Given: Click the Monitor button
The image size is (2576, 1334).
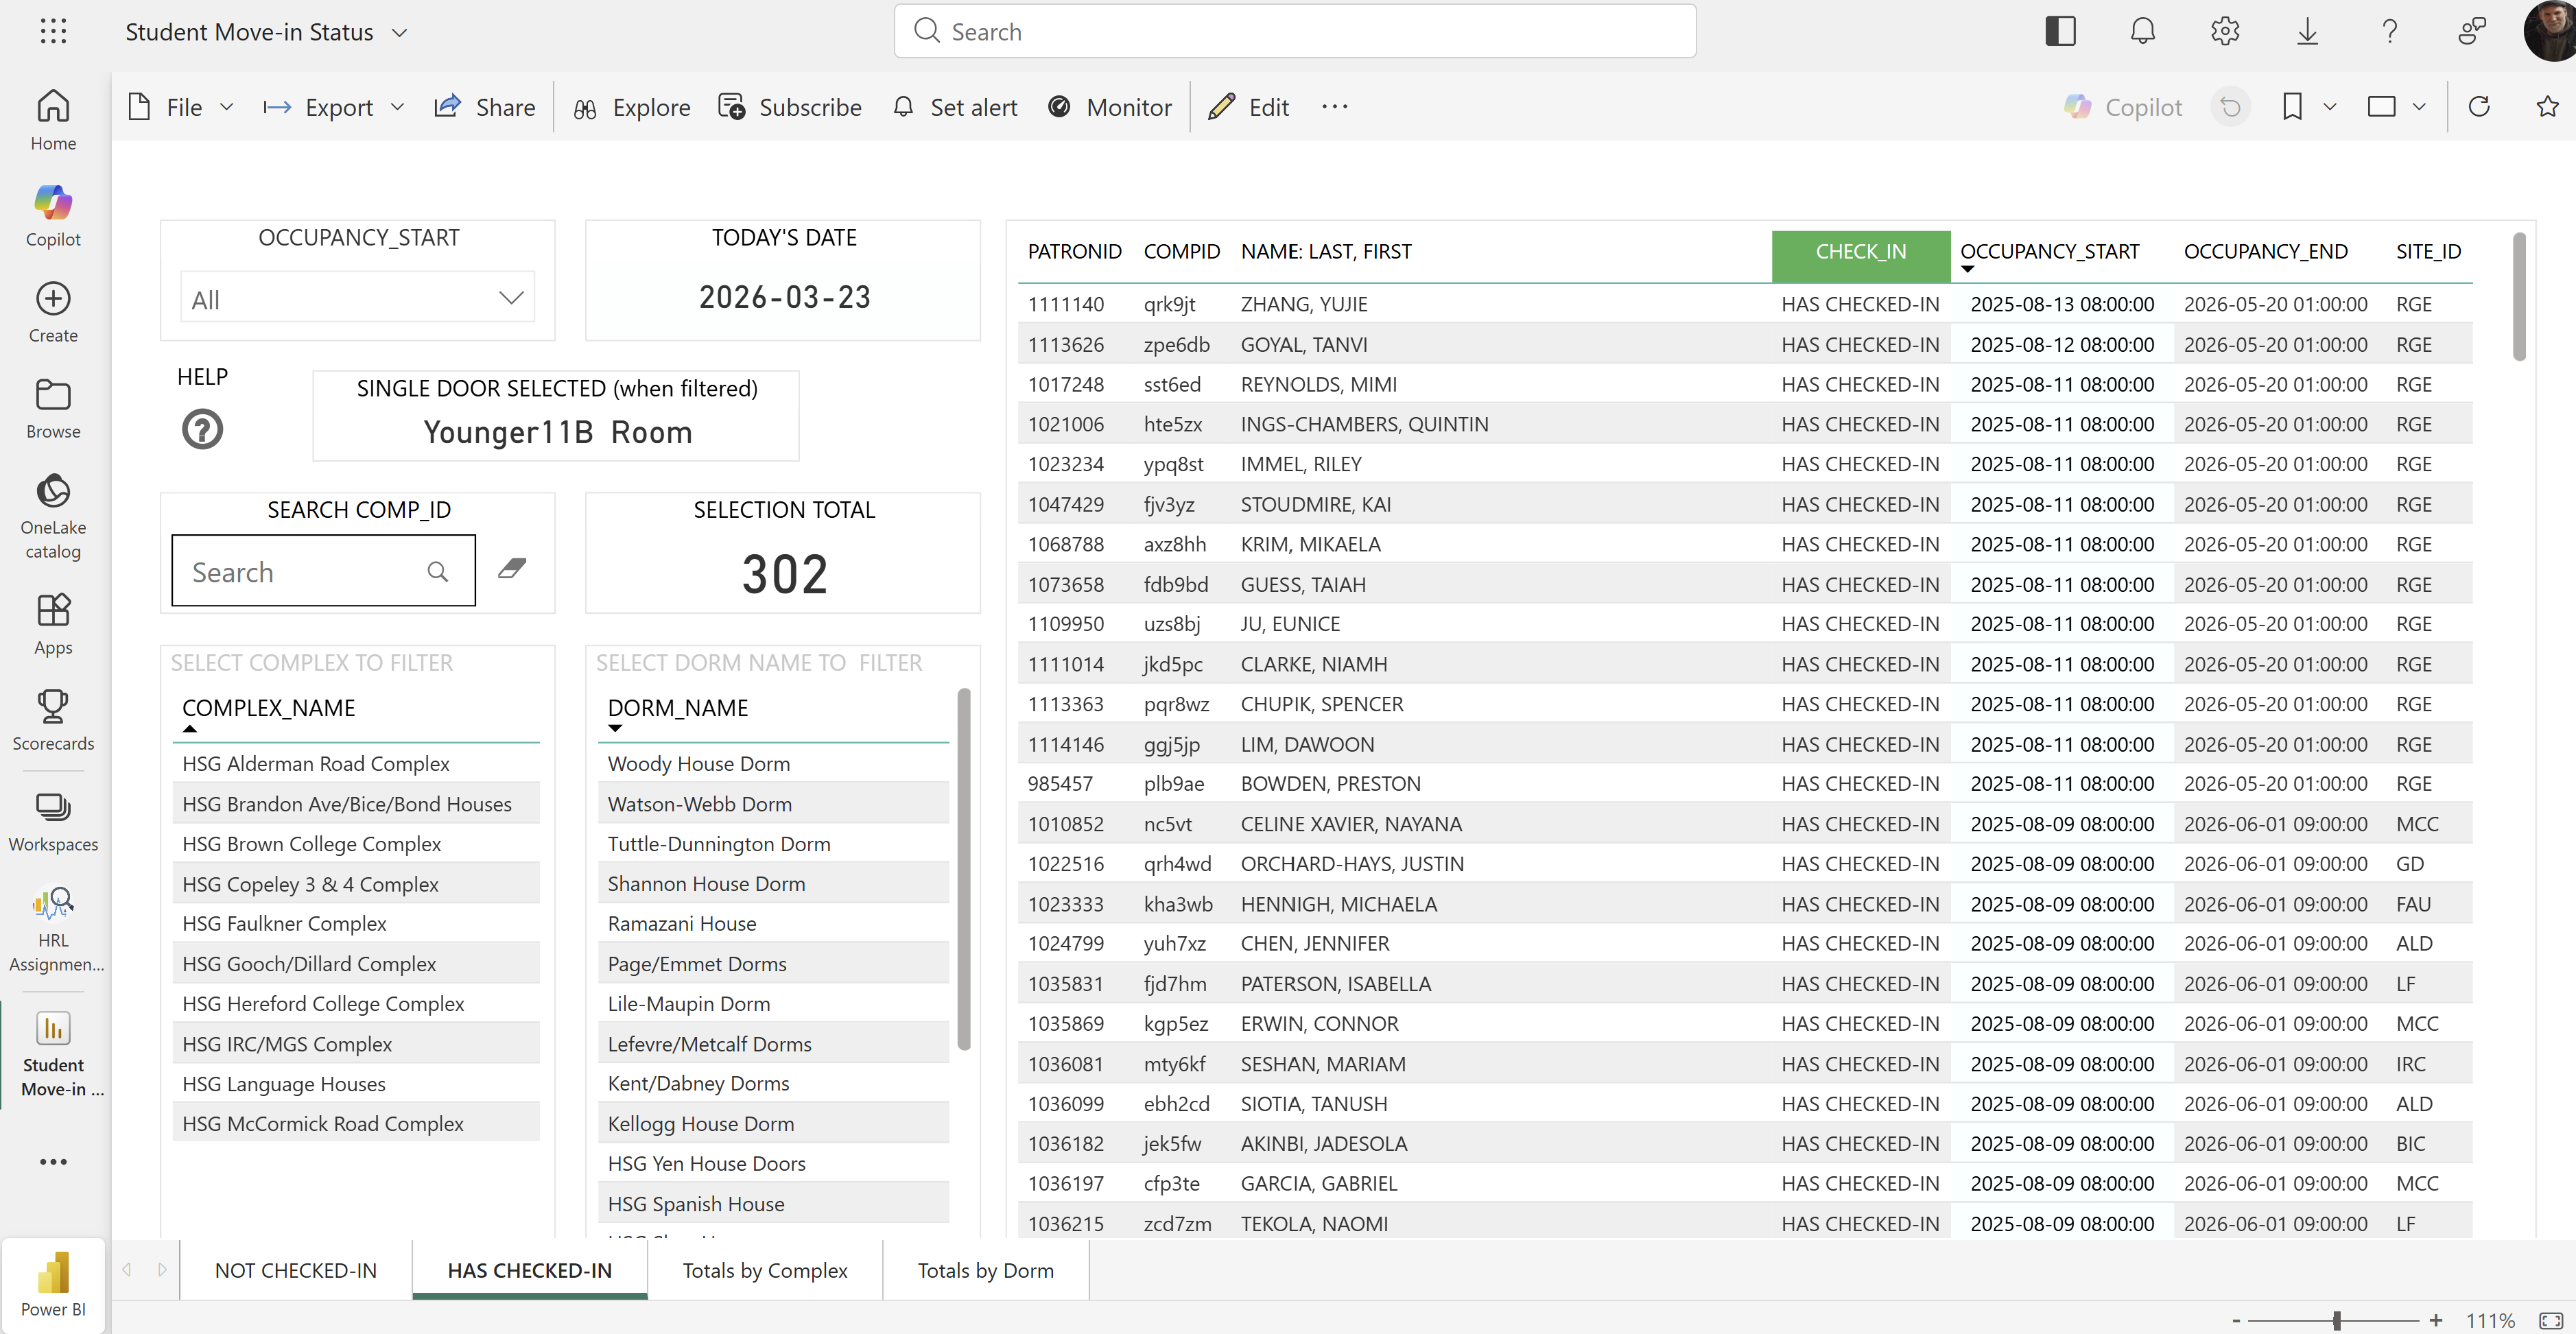Looking at the screenshot, I should tap(1110, 107).
